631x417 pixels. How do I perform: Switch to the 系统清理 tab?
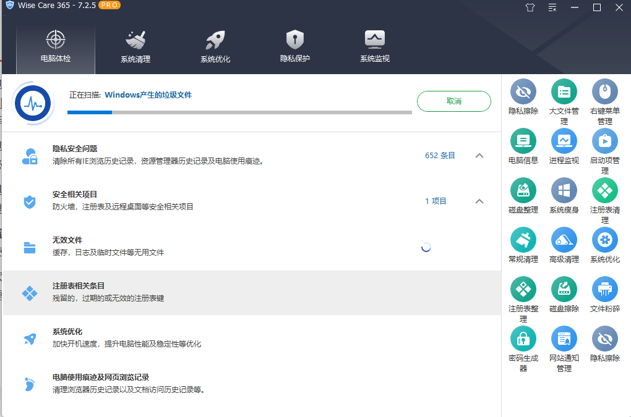pyautogui.click(x=135, y=46)
